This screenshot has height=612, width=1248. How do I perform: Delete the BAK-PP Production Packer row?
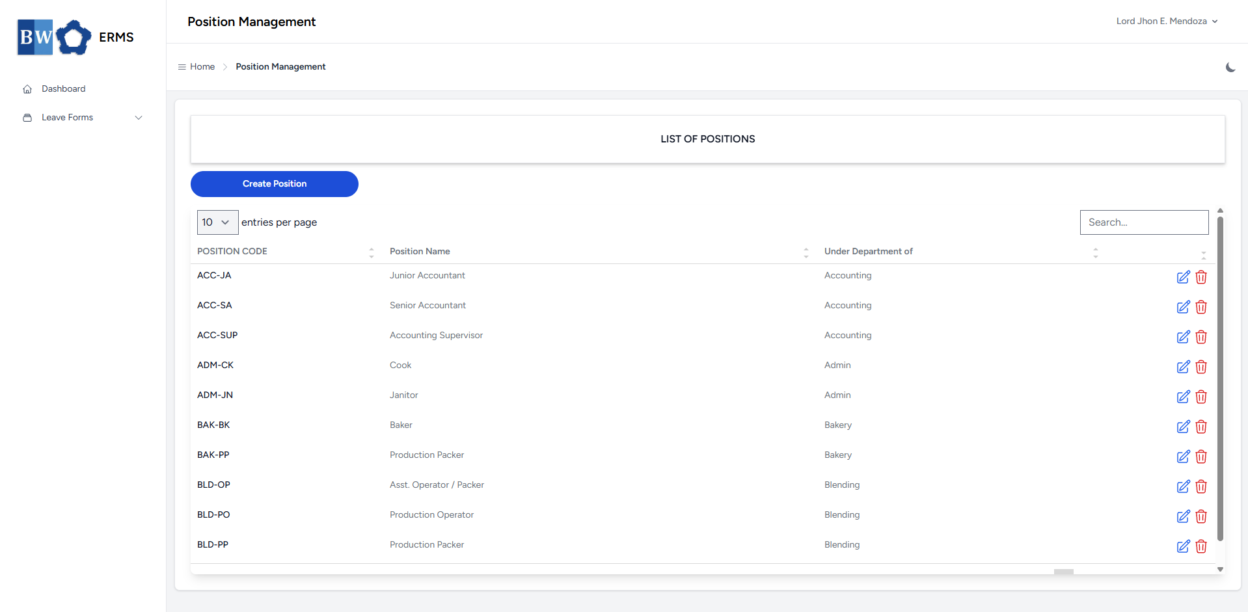click(x=1201, y=457)
